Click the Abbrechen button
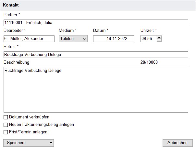The height and width of the screenshot is (149, 196). tap(177, 143)
